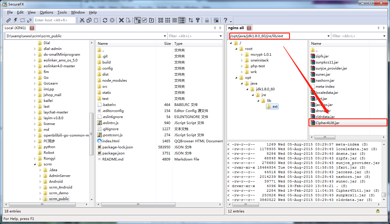Click the Disconnect broken-link icon
This screenshot has width=390, height=224.
click(29, 20)
